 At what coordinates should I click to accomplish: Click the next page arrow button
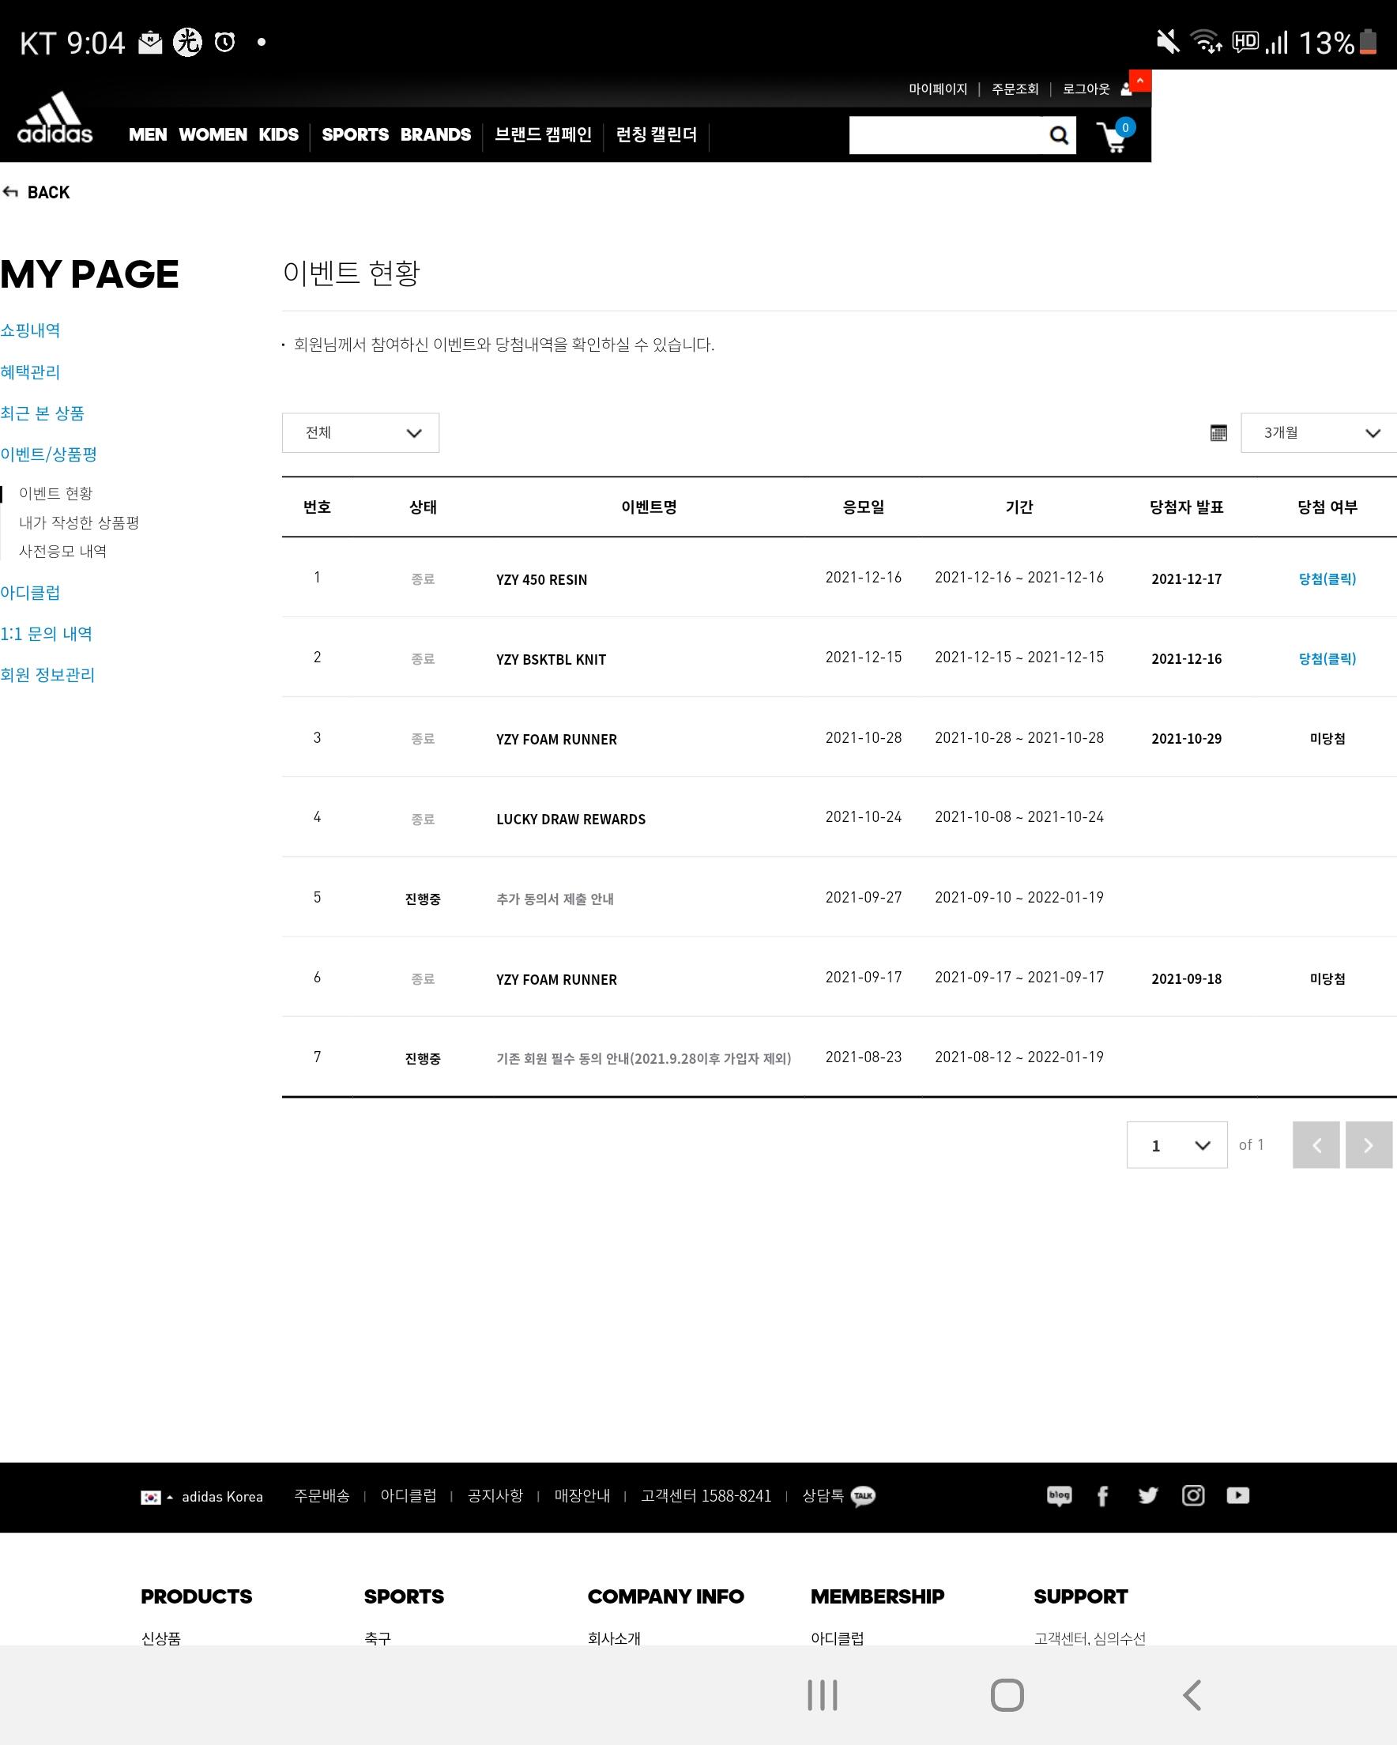pos(1368,1144)
